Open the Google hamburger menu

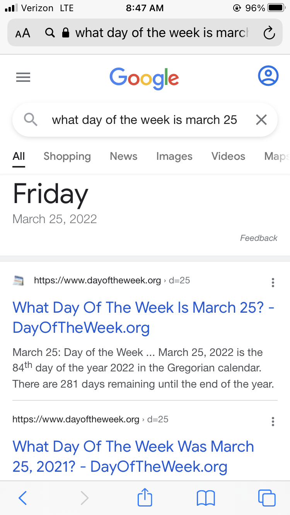click(x=23, y=78)
